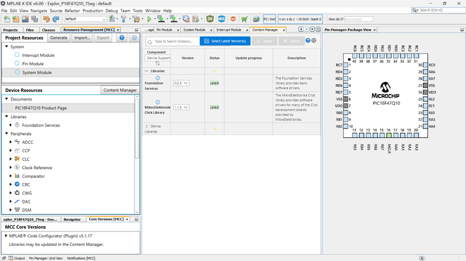Screen dimensions: 466x261
Task: Collapse the Documents tree node
Action: (6, 99)
